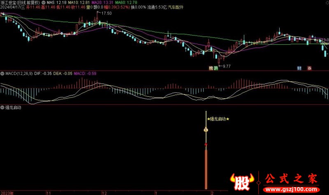
Task: Click the red marker atop the signal bar
Action: [206, 145]
